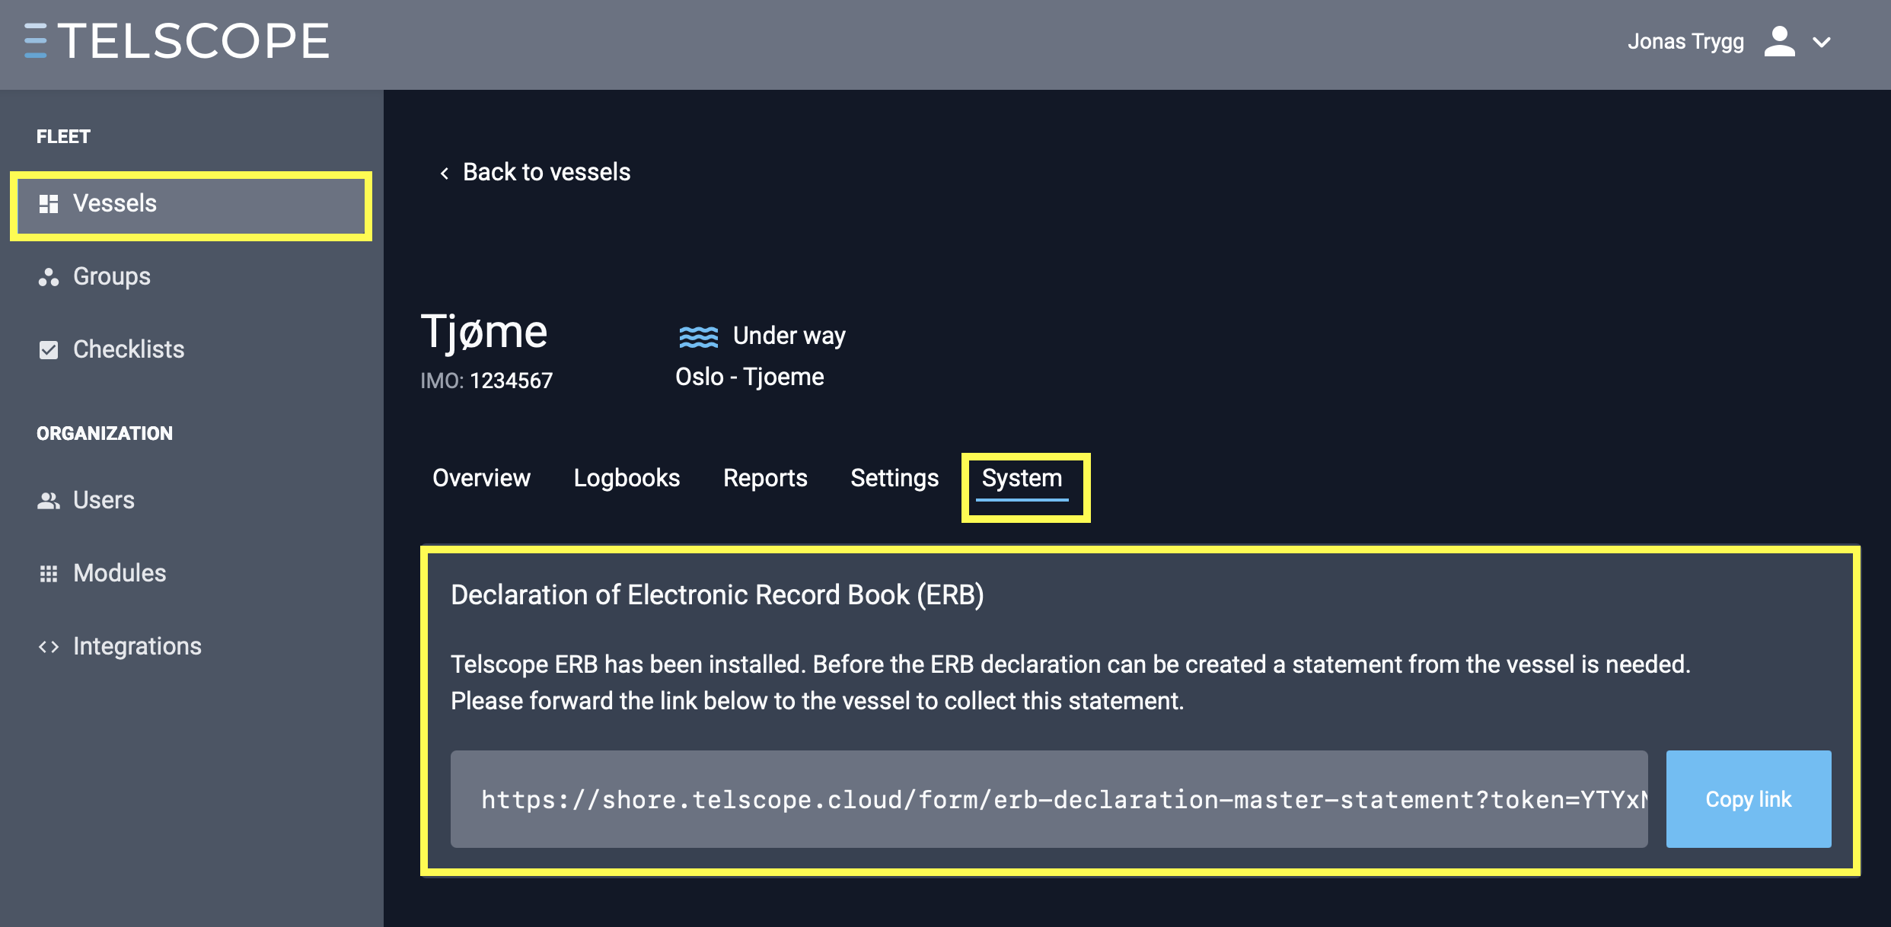
Task: Click the Jonas Trygg user name
Action: click(x=1685, y=41)
